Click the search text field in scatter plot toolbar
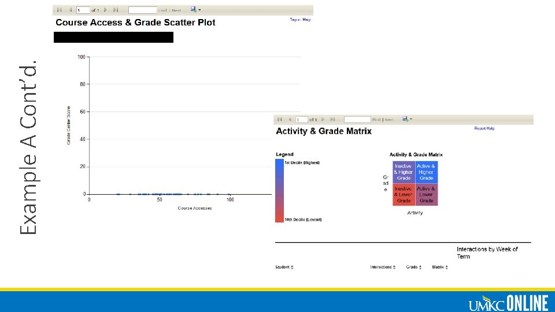This screenshot has height=312, width=555. click(142, 10)
